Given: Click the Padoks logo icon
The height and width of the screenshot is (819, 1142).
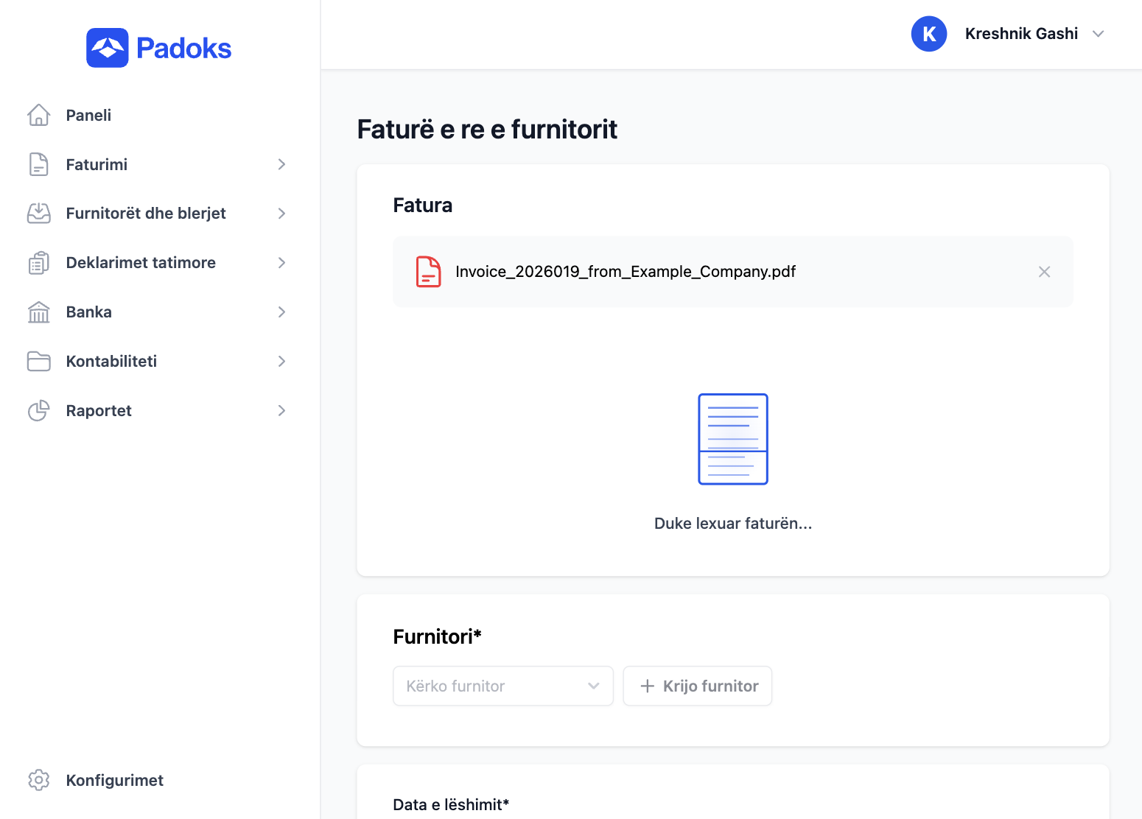Looking at the screenshot, I should 108,48.
